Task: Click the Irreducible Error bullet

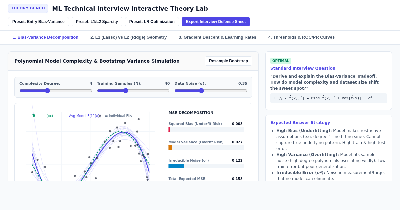Action: pyautogui.click(x=331, y=176)
